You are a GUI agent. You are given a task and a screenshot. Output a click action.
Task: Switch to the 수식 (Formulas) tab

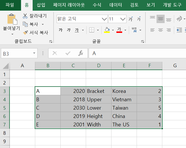pyautogui.click(x=97, y=5)
